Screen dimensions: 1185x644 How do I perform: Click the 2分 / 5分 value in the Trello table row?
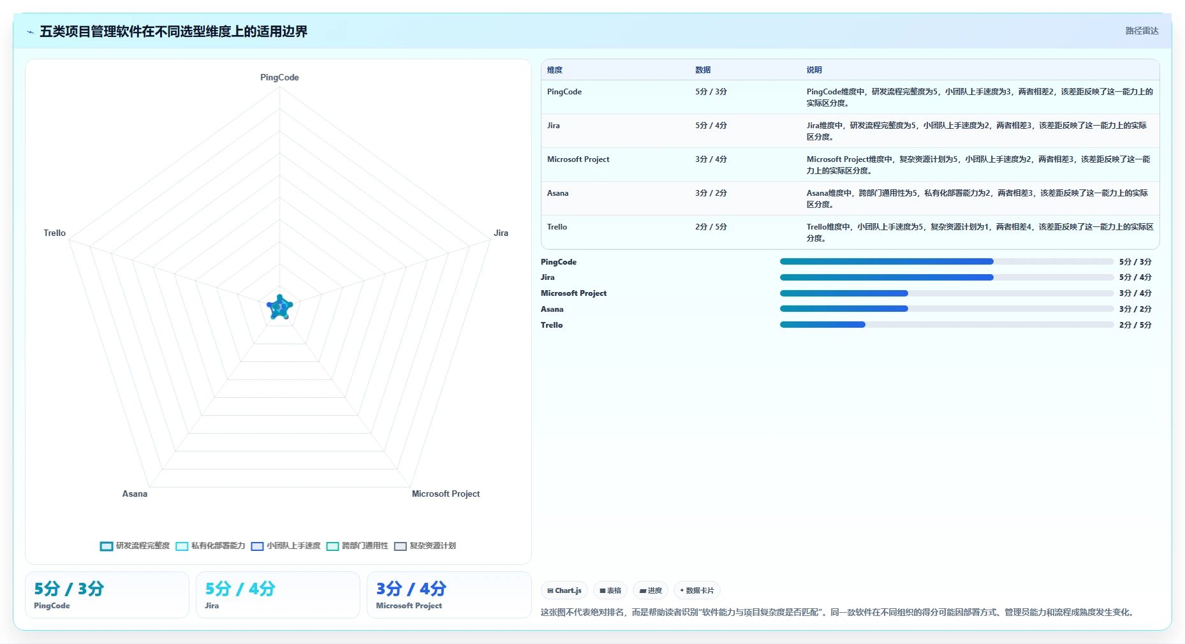pyautogui.click(x=711, y=227)
